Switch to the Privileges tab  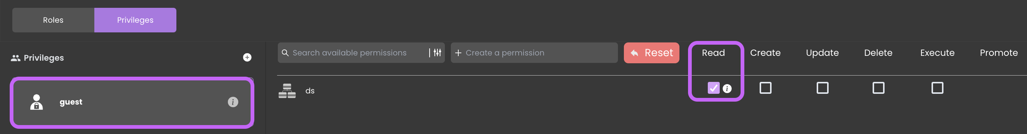coord(135,20)
